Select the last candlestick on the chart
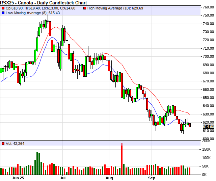The height and width of the screenshot is (181, 216). tap(190, 125)
